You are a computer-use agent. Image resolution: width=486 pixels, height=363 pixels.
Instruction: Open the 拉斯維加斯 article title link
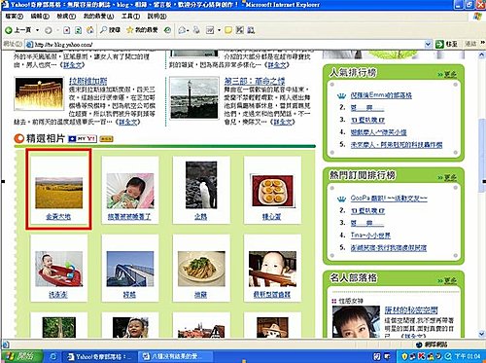88,81
